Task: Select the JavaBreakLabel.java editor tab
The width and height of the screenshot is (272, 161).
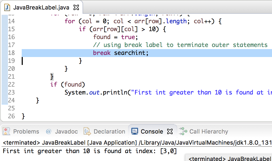Action: tap(41, 7)
